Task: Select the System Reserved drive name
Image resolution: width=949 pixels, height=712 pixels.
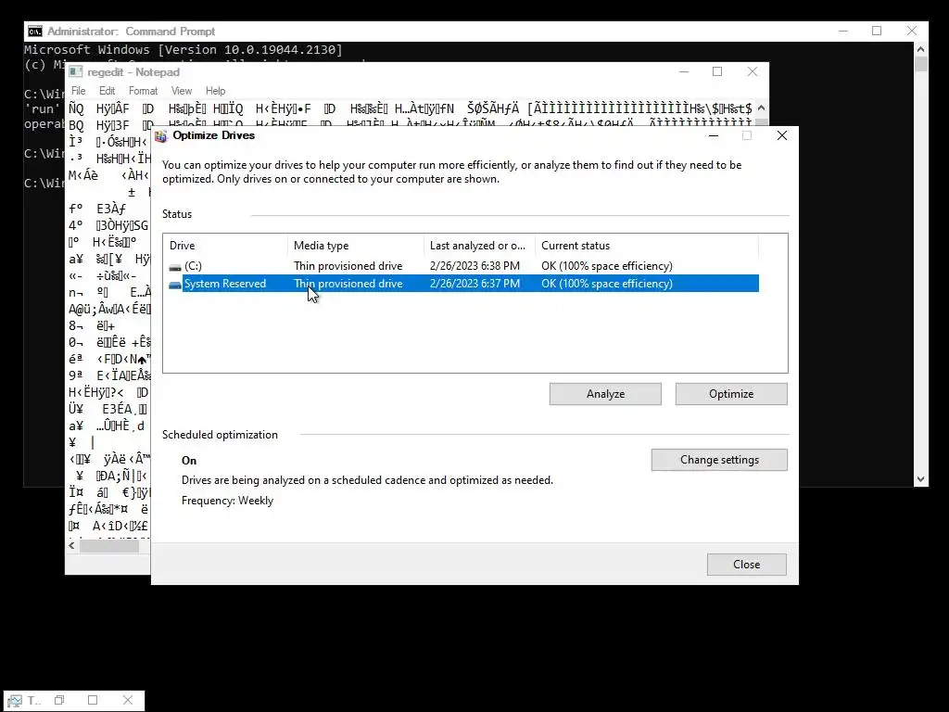Action: click(225, 284)
